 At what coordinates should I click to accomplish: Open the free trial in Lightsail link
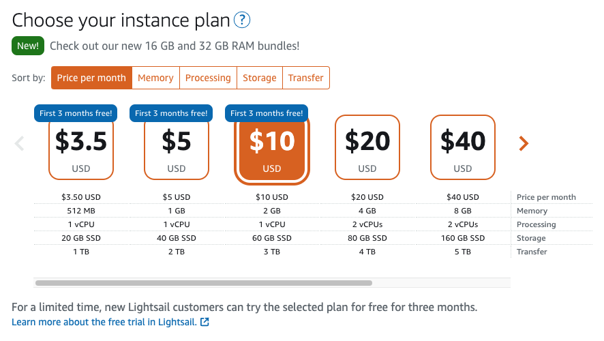pos(104,322)
